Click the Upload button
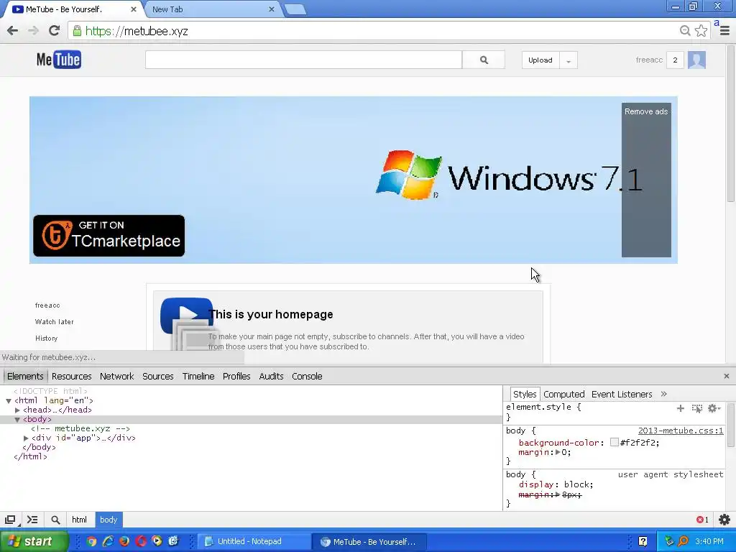The width and height of the screenshot is (736, 552). [x=540, y=60]
